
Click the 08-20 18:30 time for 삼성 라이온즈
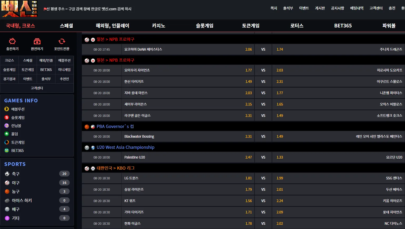coord(102,189)
